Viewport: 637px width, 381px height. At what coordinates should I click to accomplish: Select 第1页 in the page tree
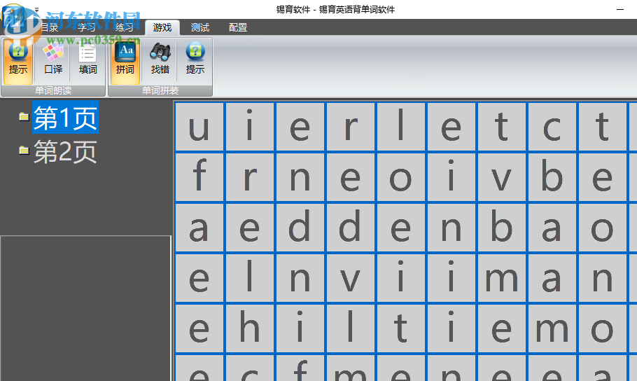click(65, 118)
